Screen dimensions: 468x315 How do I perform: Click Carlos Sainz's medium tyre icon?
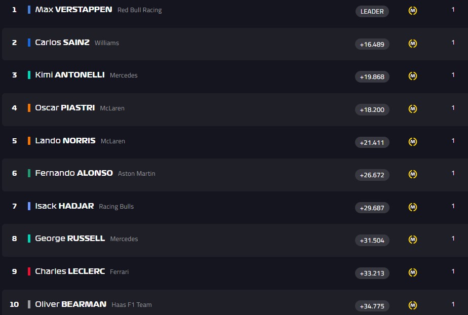413,44
